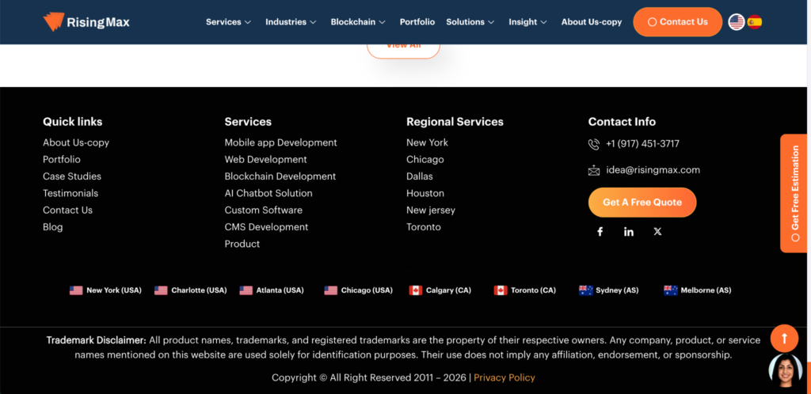
Task: Open About Us-copy in the top navigation
Action: click(x=592, y=22)
